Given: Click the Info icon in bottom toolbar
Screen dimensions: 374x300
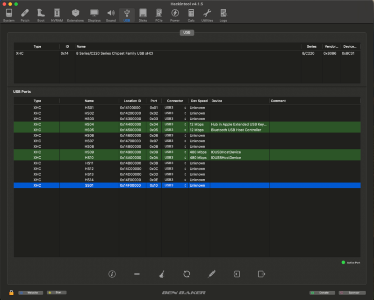Looking at the screenshot, I should [112, 274].
